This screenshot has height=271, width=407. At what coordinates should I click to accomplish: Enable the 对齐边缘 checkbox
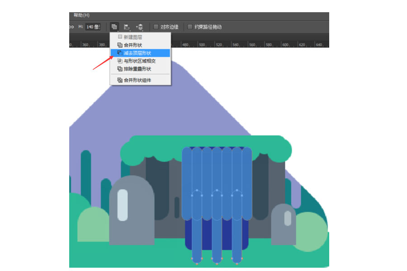point(156,27)
